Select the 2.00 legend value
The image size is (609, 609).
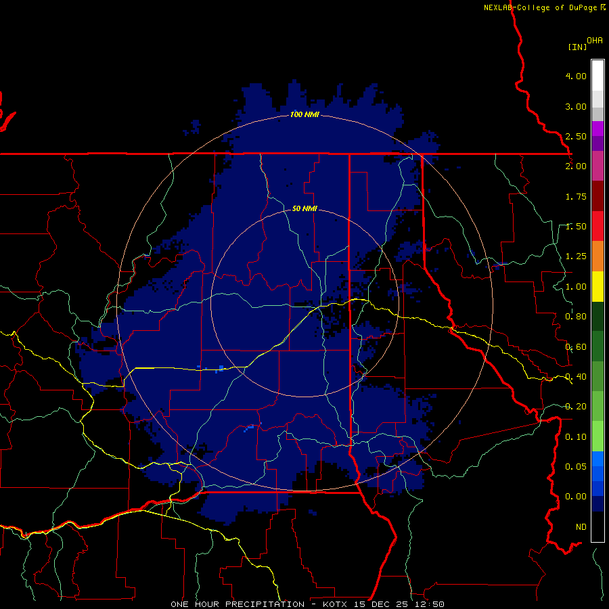(576, 166)
